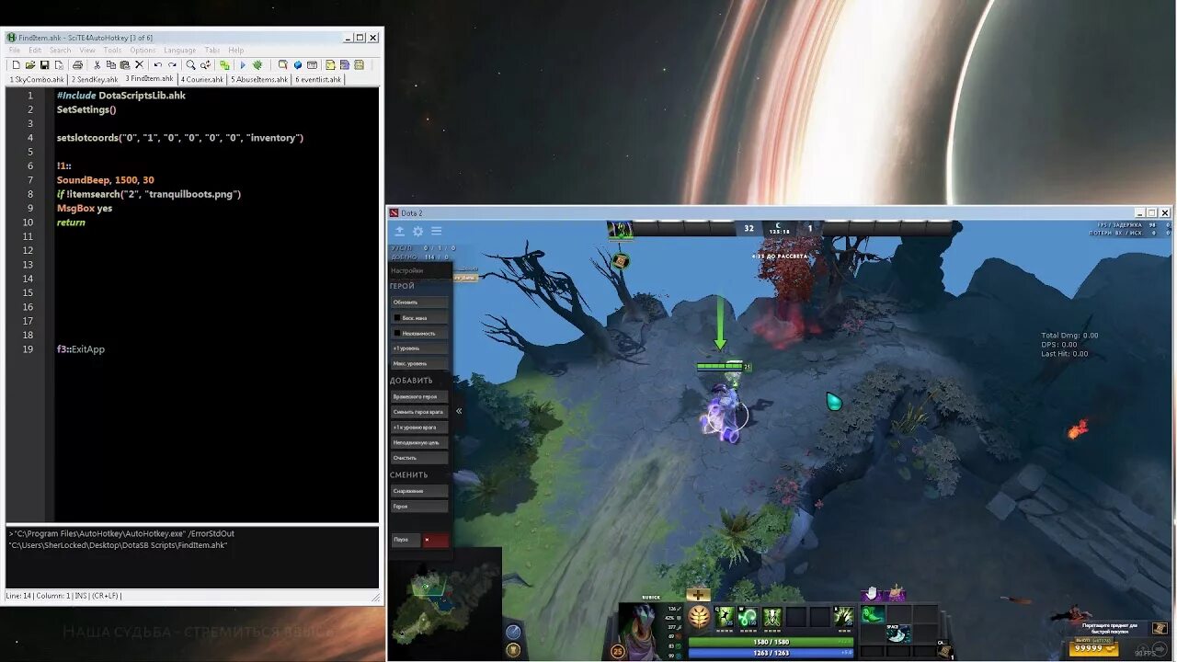Click the Пауза button
Screen dimensions: 1177x662
pos(406,540)
